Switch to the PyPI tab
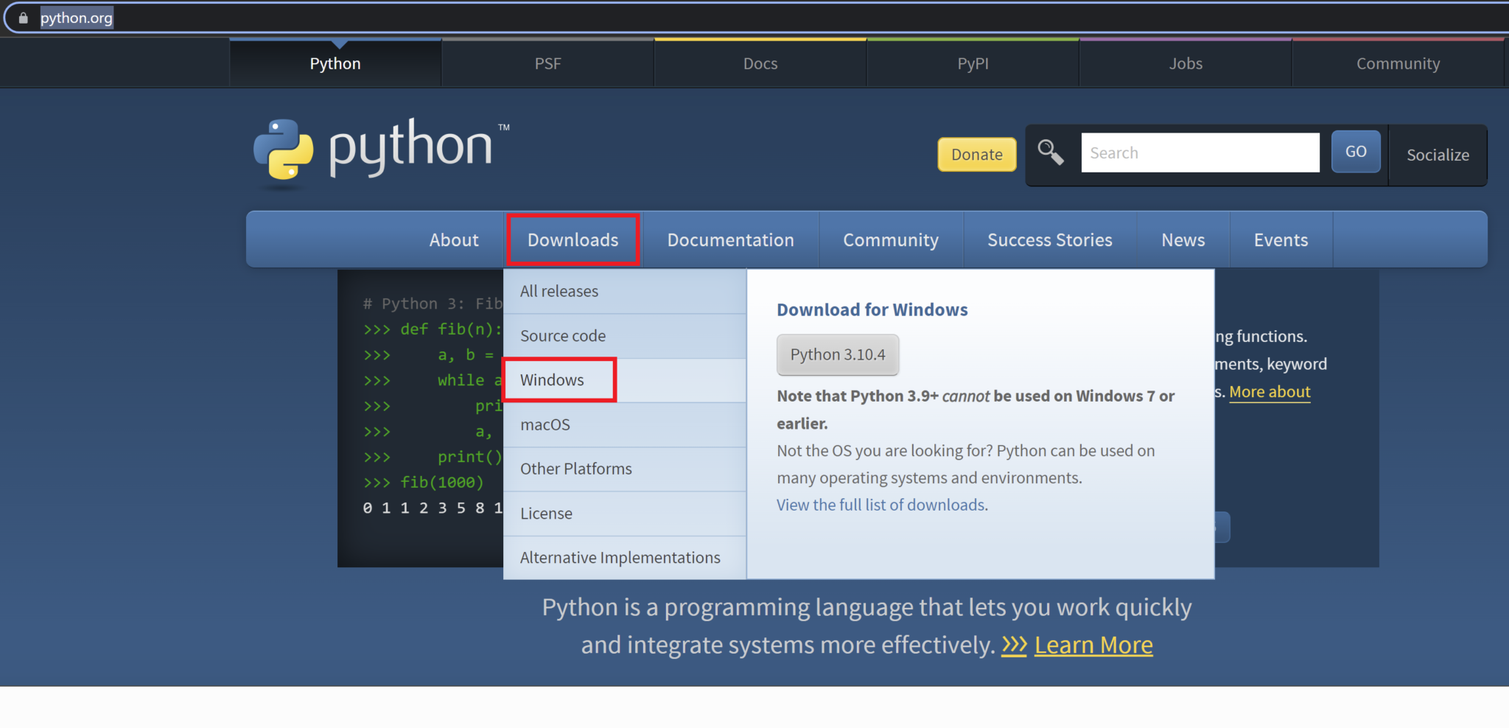 (973, 63)
